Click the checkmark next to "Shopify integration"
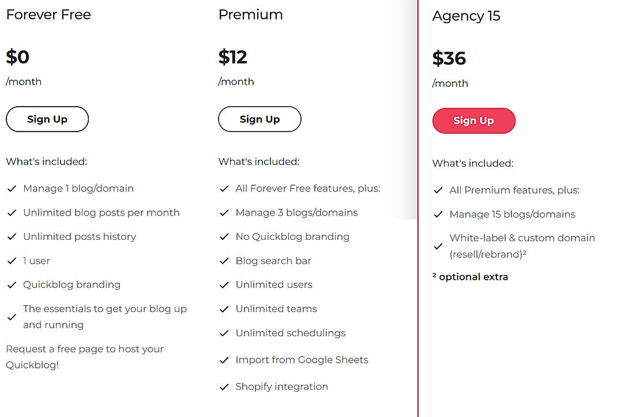 click(x=224, y=387)
